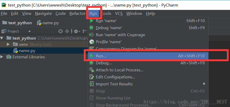Click the test_python breadcrumb in navigation bar
Viewport: 230px width, 107px height.
(x=17, y=23)
